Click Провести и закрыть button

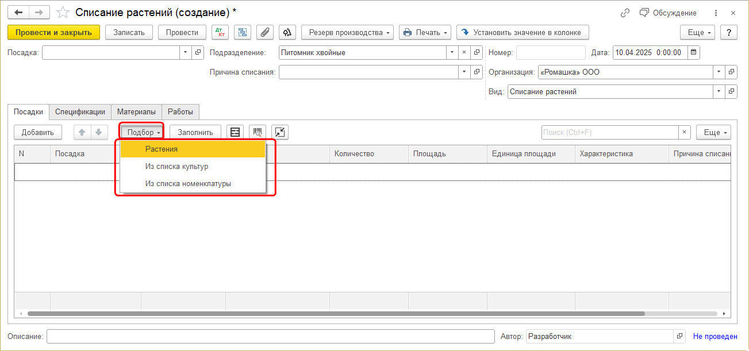54,33
